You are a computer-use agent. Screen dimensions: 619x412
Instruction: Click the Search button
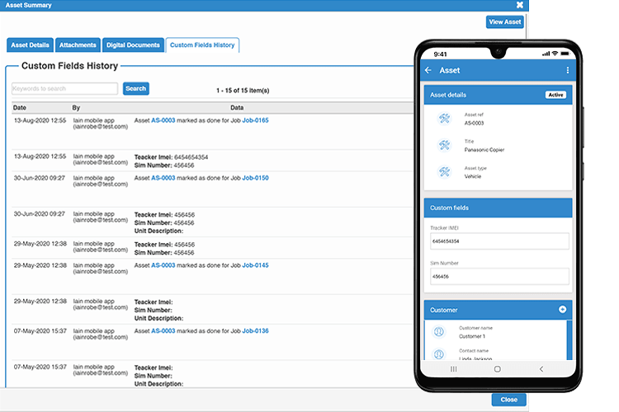coord(135,88)
